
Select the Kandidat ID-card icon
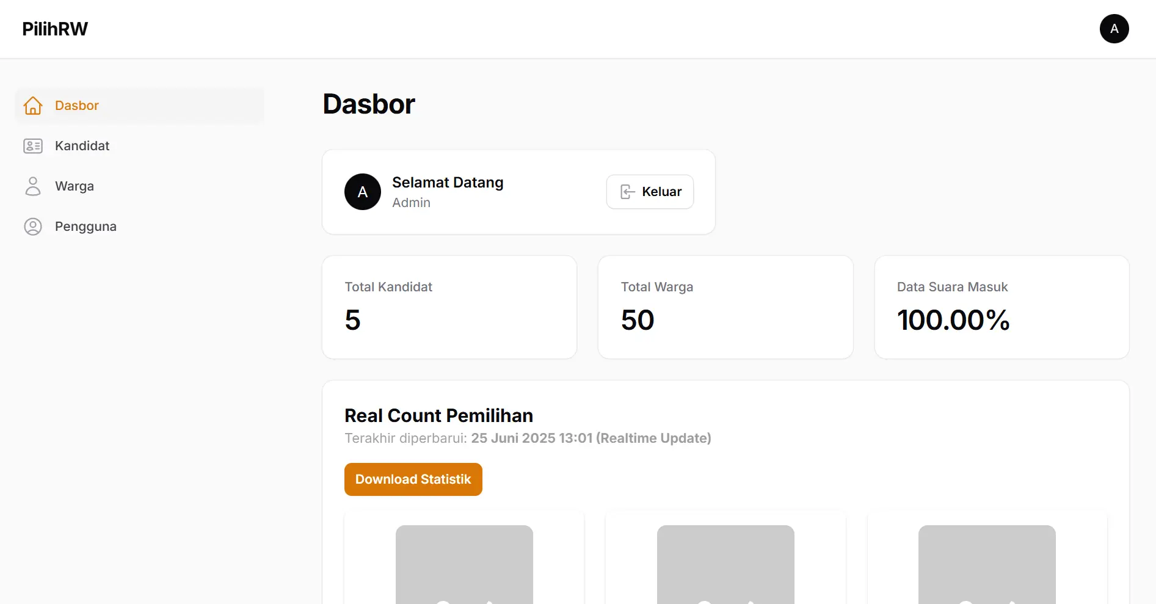pyautogui.click(x=33, y=145)
